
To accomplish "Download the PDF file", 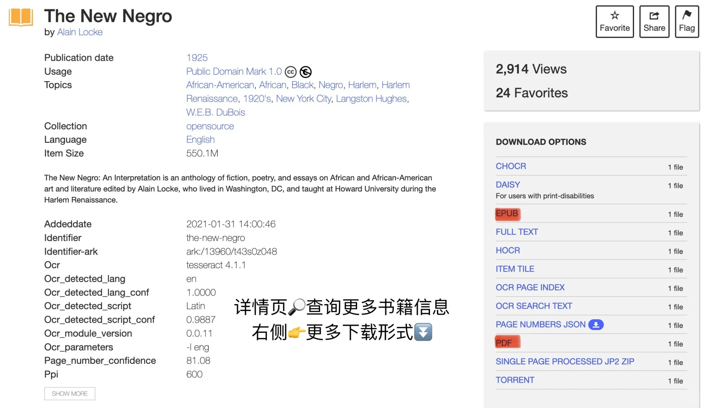I will pyautogui.click(x=503, y=343).
